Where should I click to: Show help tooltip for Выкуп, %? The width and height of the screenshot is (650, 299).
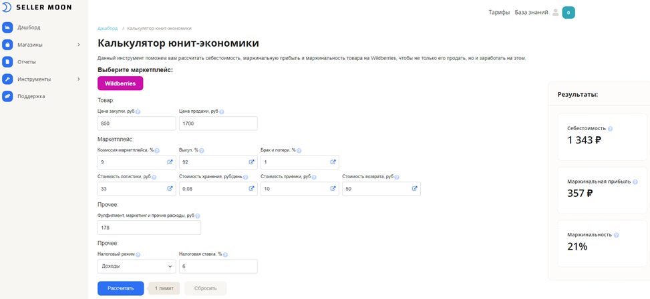(202, 151)
